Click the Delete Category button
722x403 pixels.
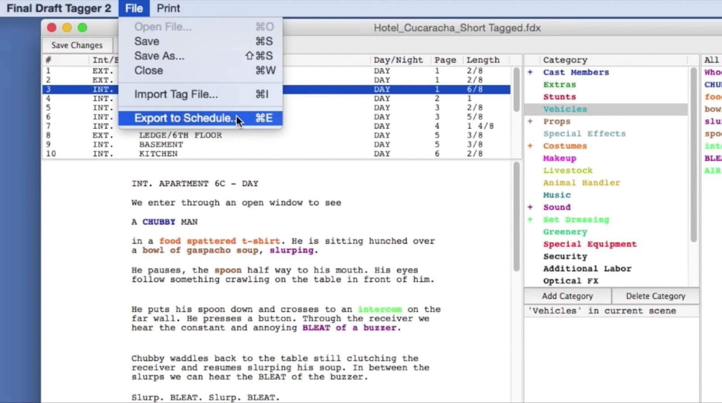pos(656,296)
